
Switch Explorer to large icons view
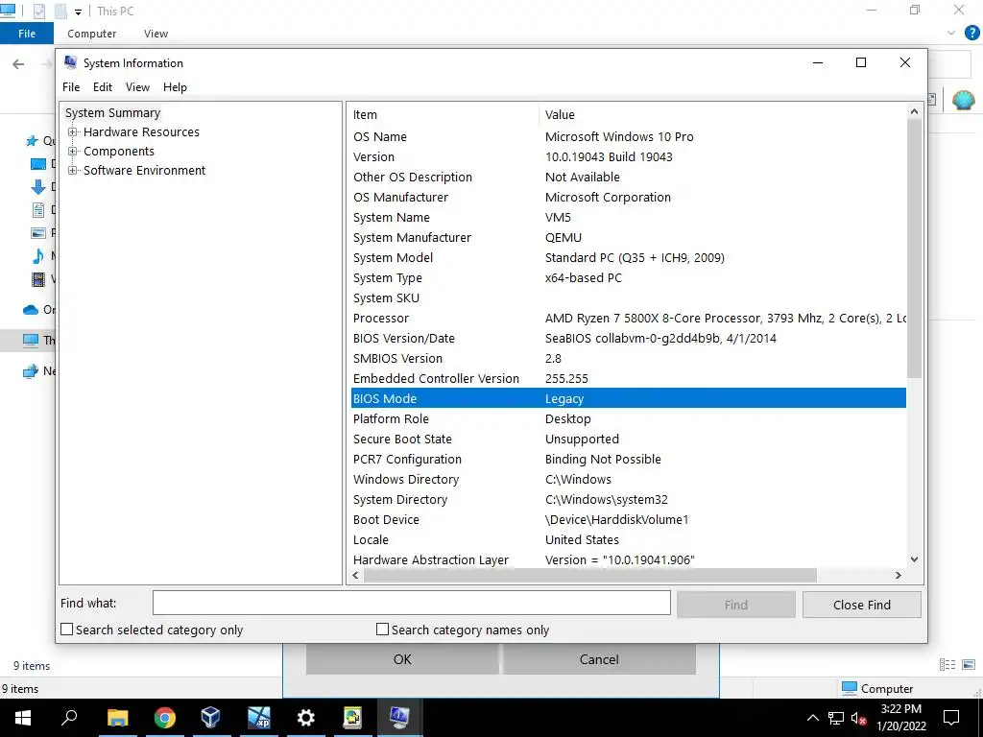coord(969,665)
